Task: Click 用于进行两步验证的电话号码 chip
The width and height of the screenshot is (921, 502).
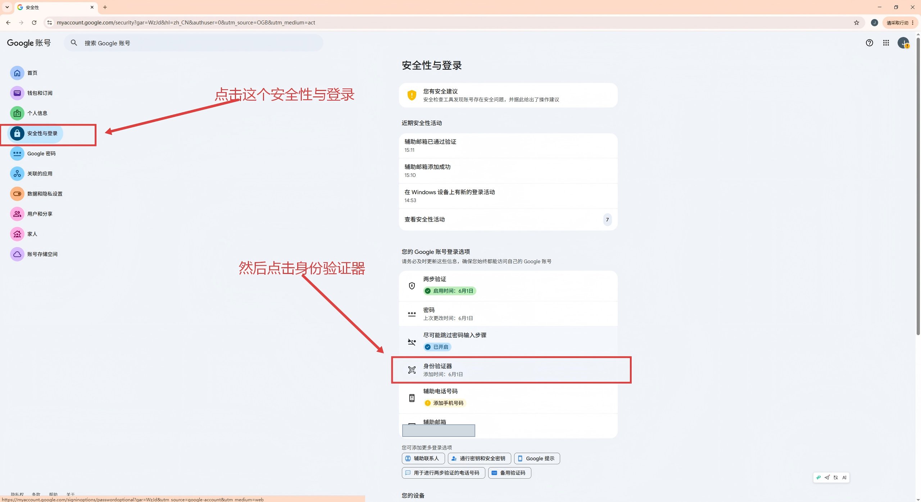Action: (443, 473)
